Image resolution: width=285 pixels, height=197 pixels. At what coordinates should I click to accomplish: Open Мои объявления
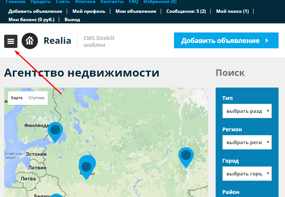[x=136, y=11]
